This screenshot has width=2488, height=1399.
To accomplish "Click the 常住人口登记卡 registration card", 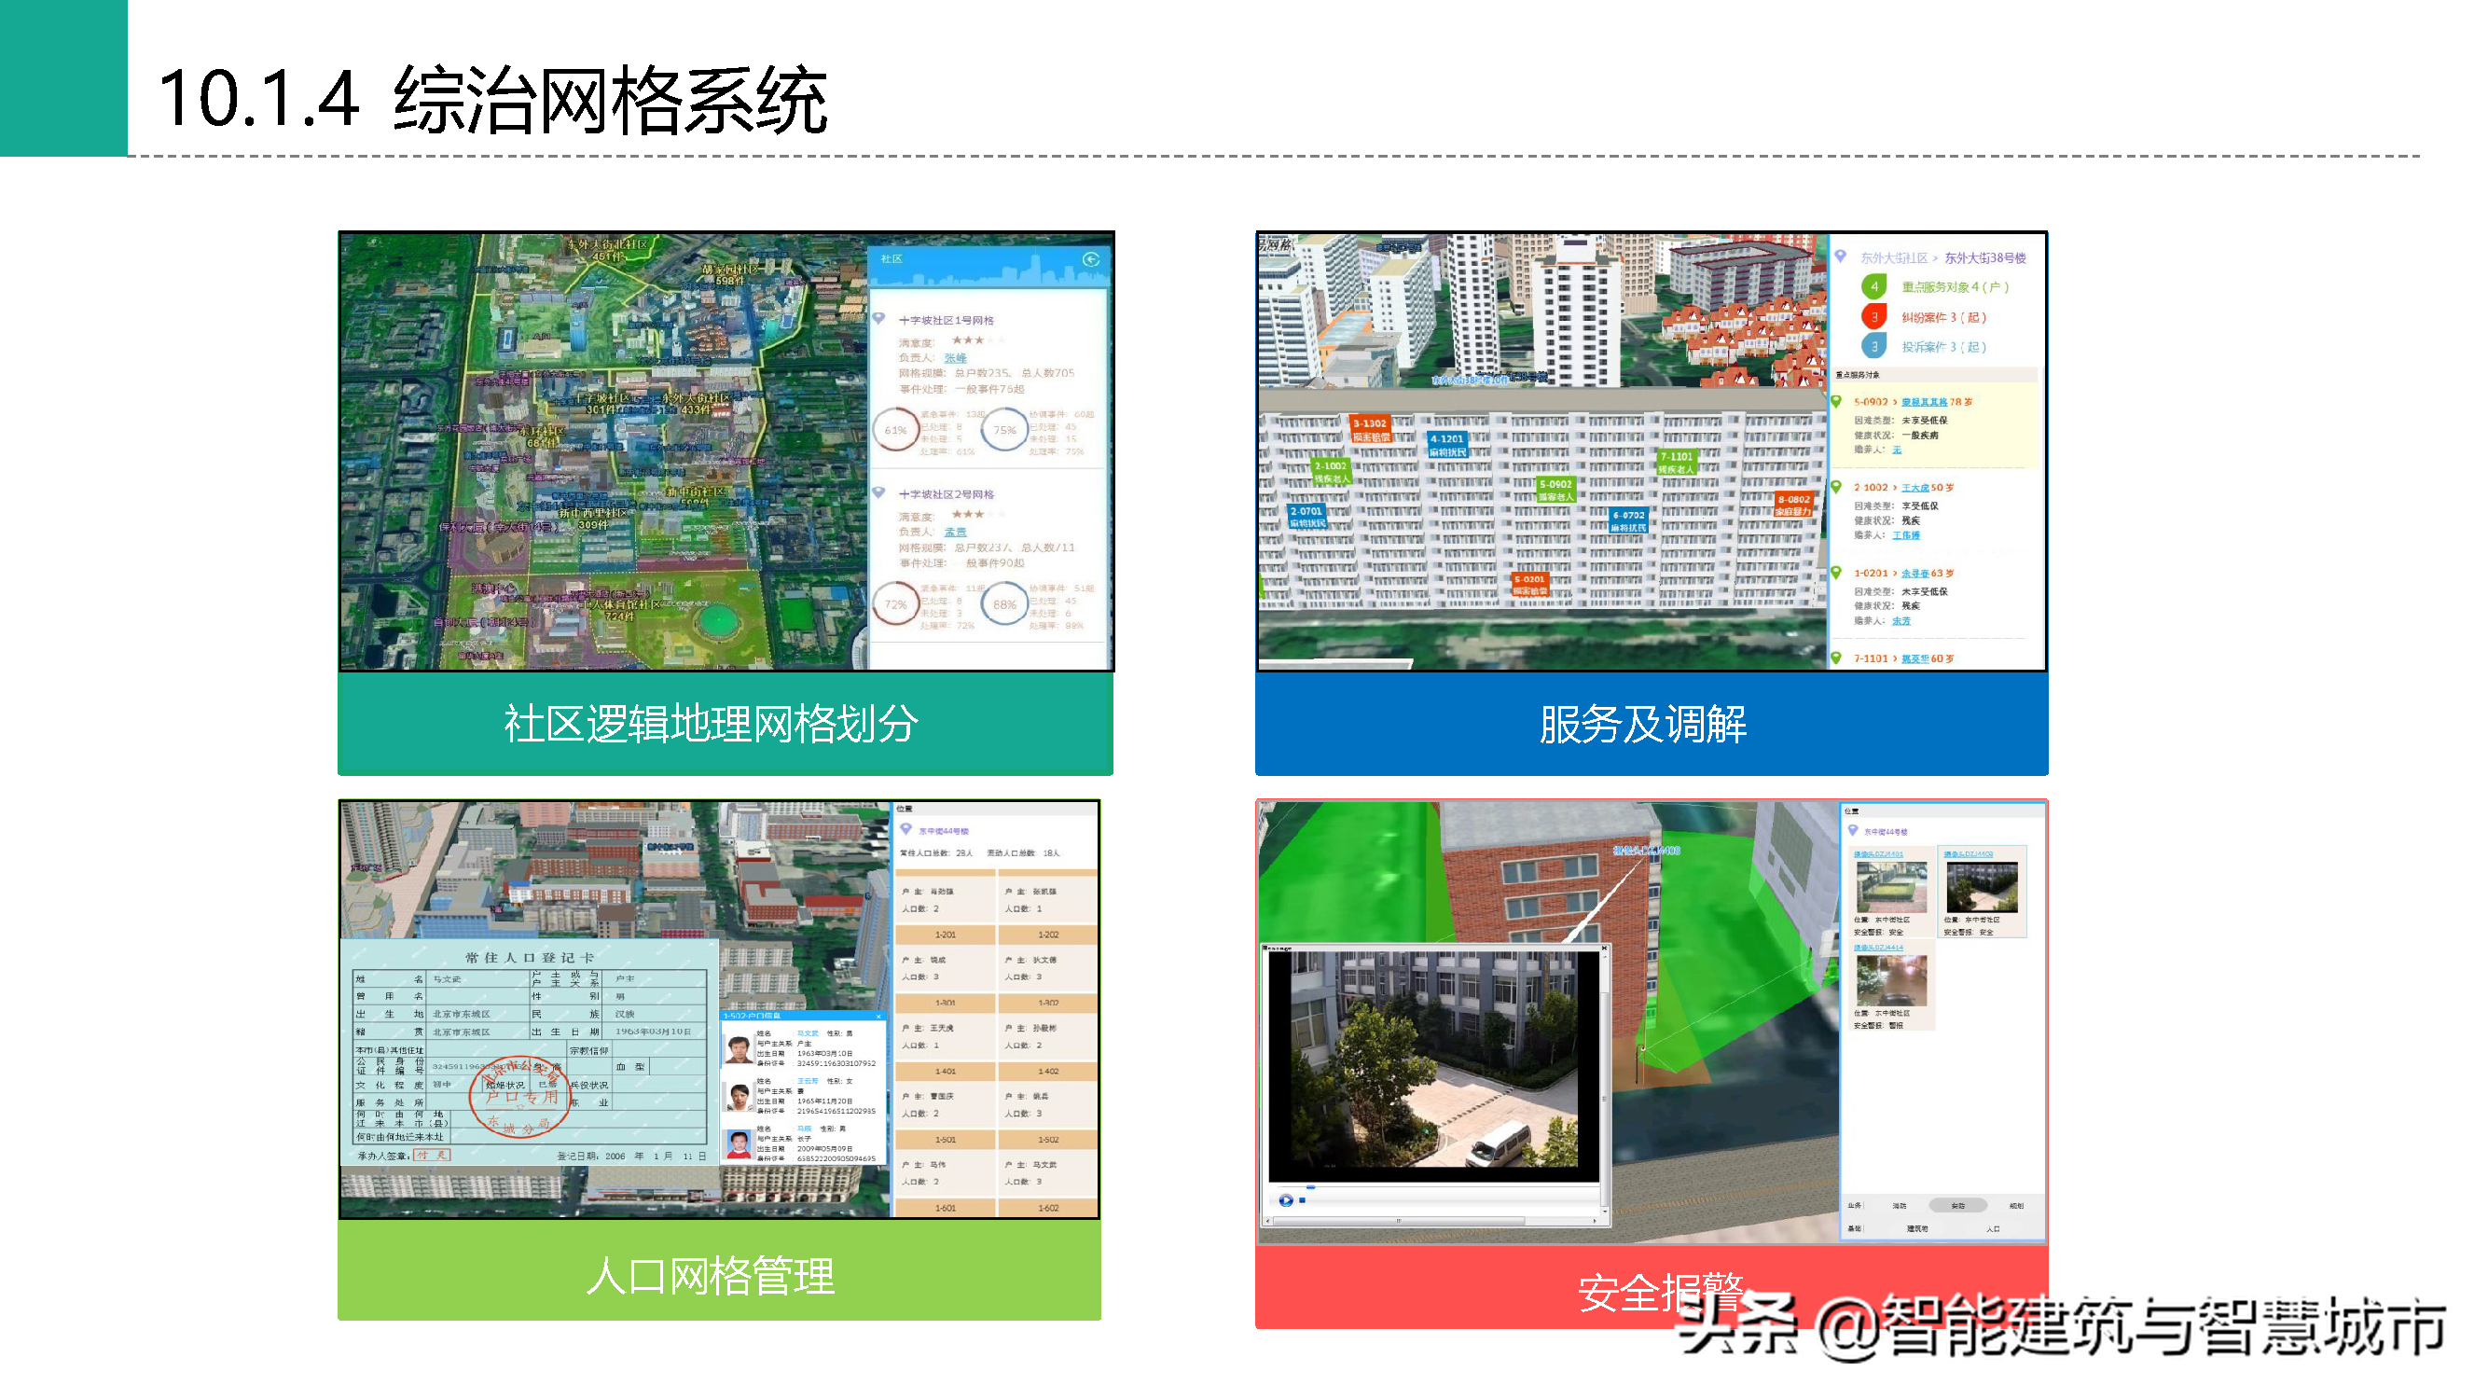I will (530, 1053).
